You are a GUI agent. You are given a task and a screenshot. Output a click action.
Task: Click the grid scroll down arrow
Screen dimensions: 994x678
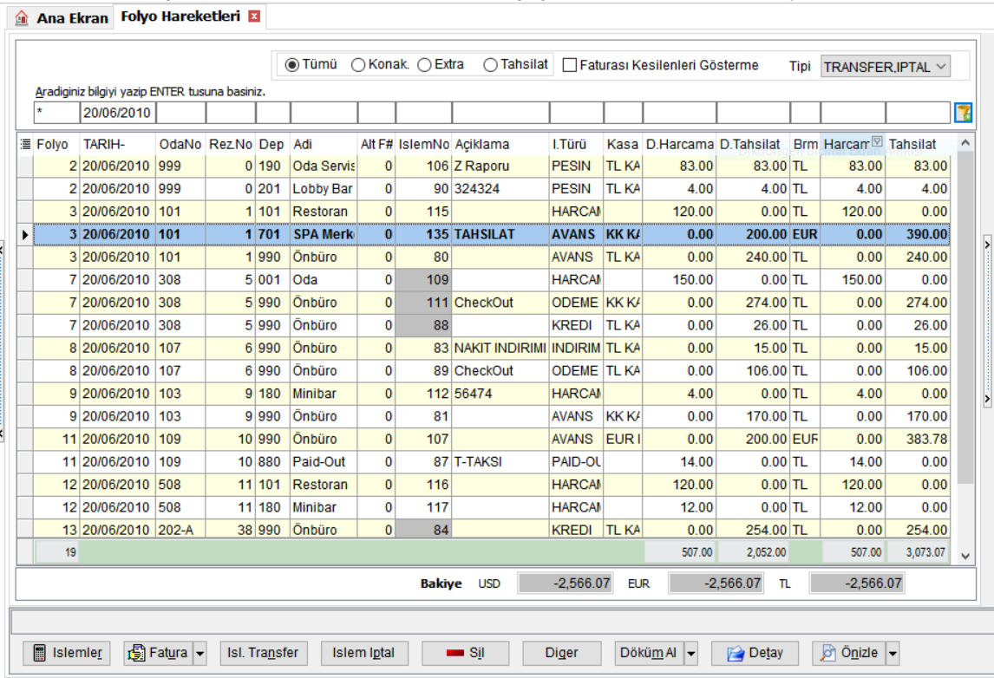pyautogui.click(x=965, y=557)
